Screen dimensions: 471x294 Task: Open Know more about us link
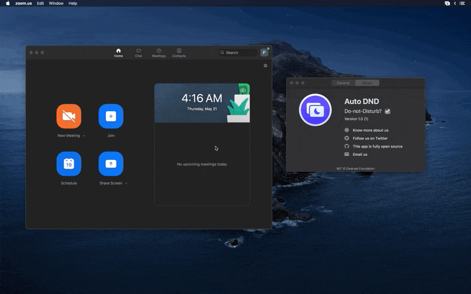click(370, 130)
